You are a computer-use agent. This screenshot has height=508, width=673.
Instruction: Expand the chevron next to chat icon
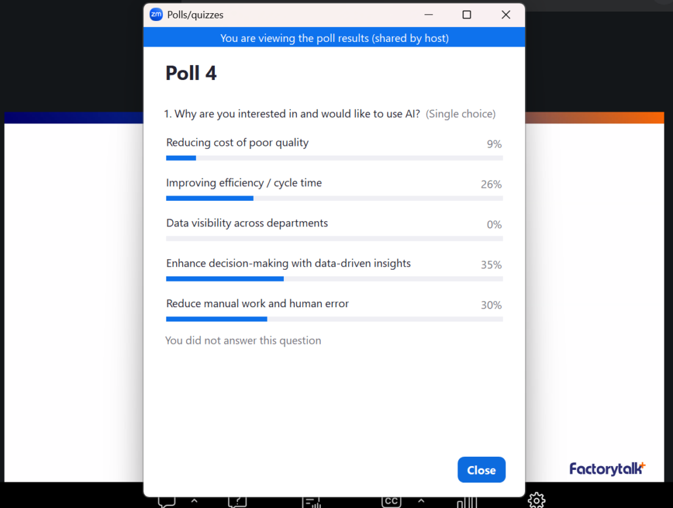[x=195, y=501]
